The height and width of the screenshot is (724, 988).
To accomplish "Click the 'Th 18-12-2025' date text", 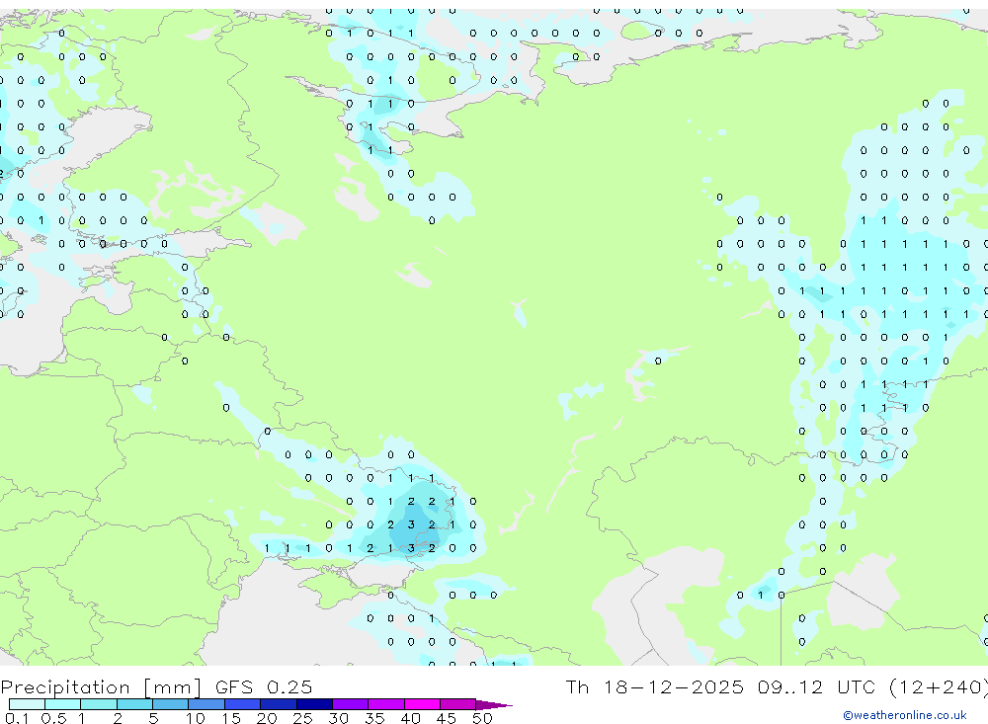I will (655, 686).
